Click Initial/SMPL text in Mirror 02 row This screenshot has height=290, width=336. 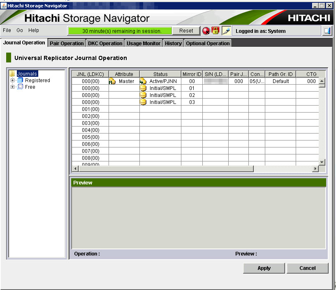(162, 95)
